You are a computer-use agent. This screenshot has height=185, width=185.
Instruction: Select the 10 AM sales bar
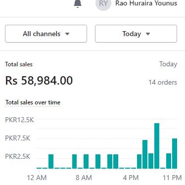[x=98, y=161]
